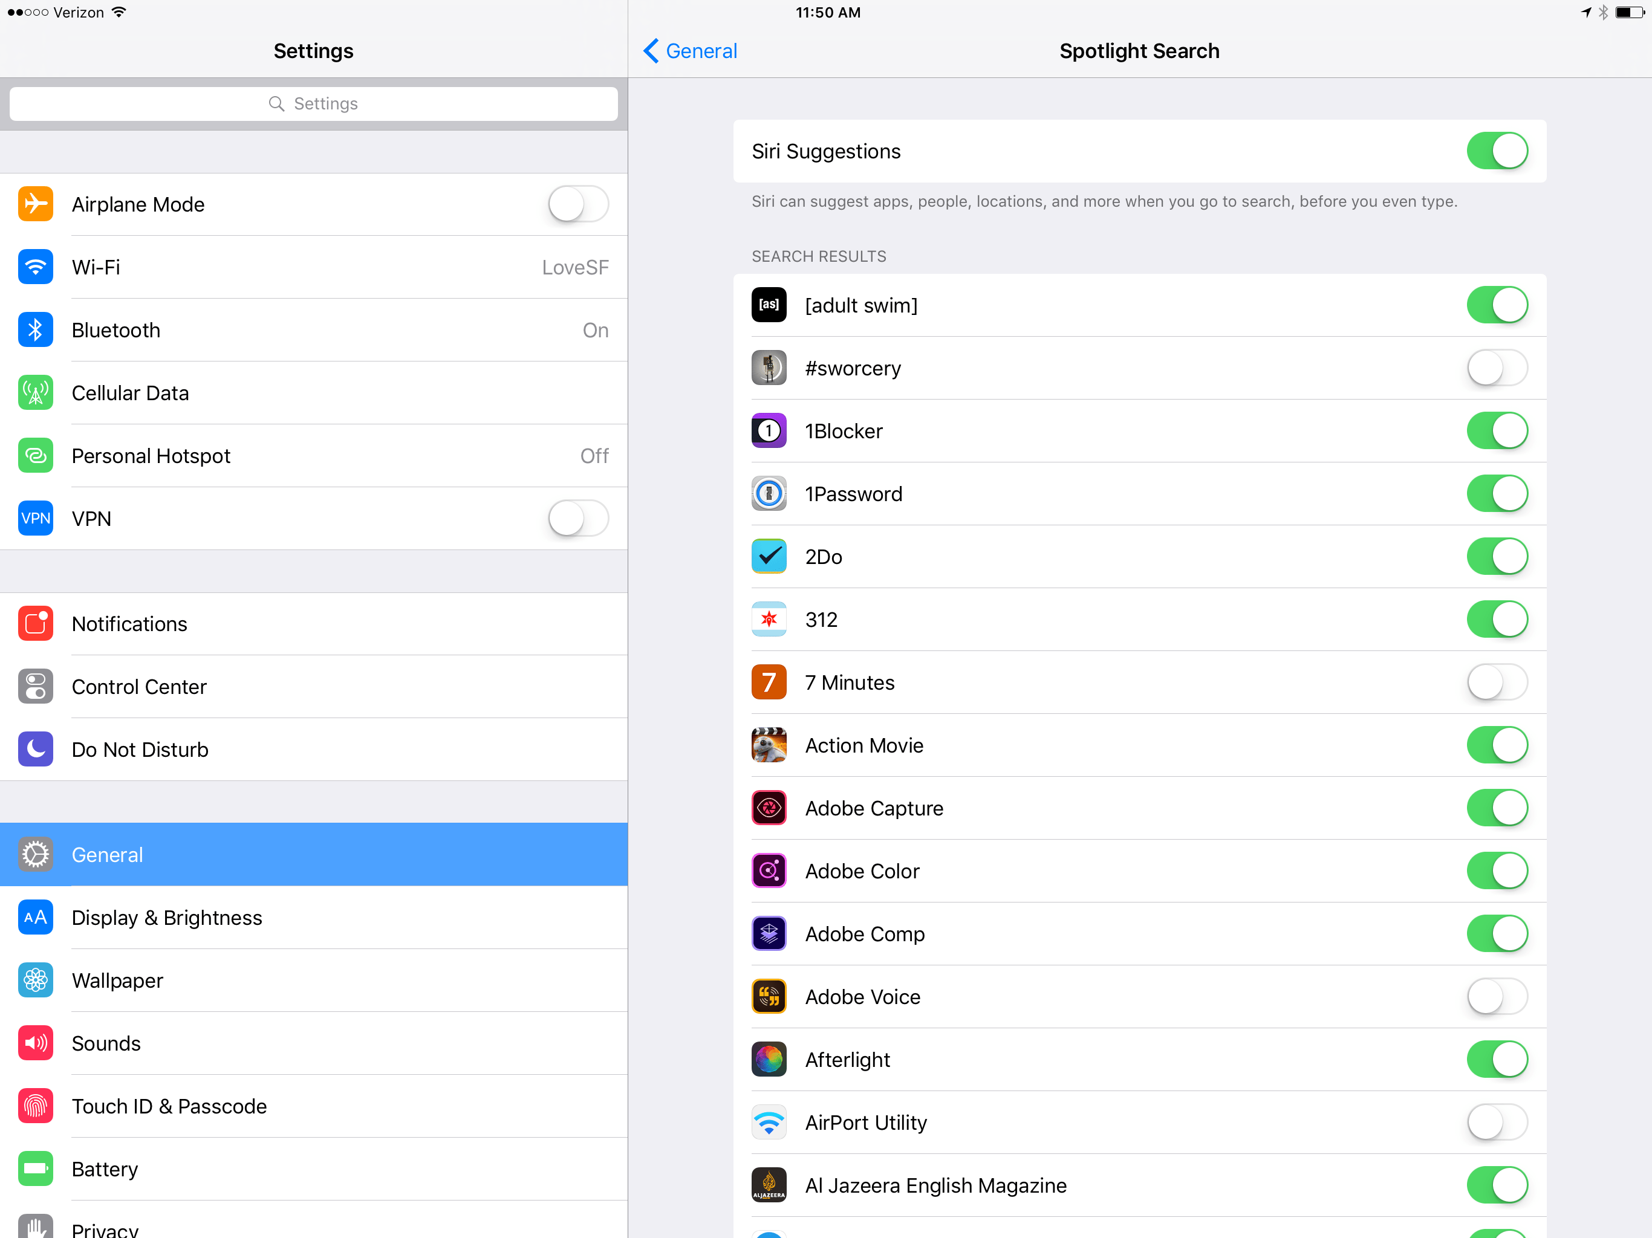Click the Al Jazeera English Magazine icon

[769, 1184]
